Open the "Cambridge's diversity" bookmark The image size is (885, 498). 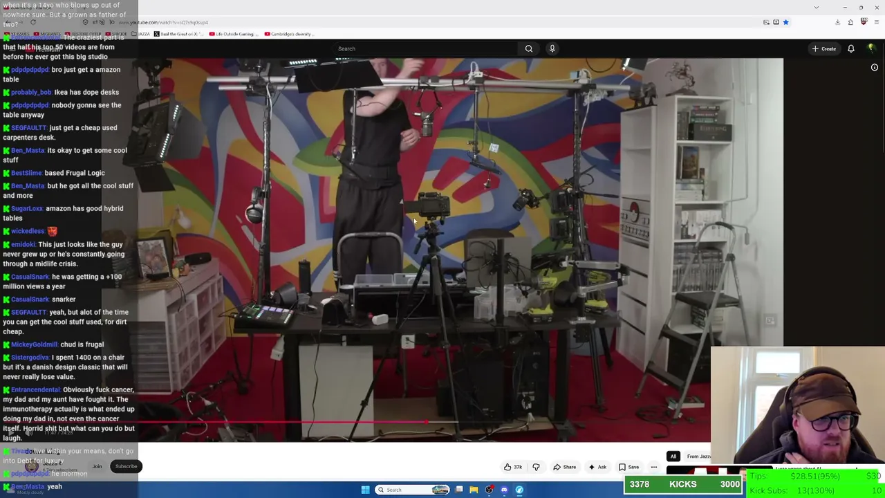[x=288, y=34]
